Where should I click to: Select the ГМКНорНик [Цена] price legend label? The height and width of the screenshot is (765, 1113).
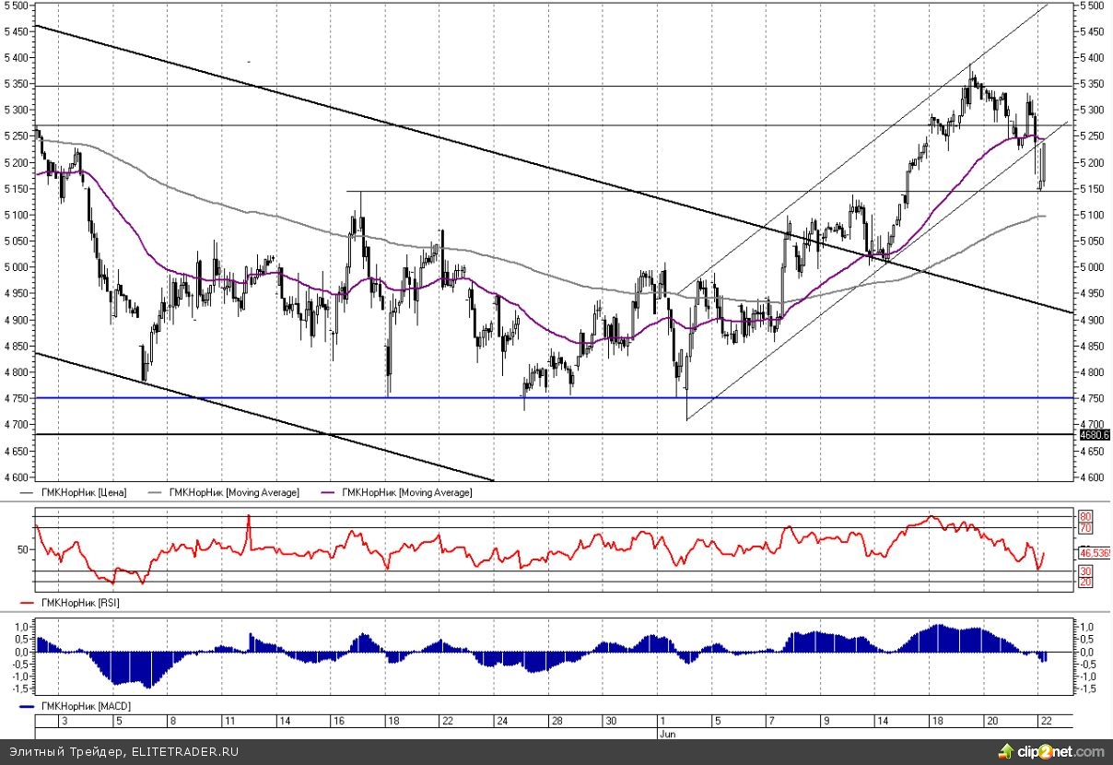[85, 493]
